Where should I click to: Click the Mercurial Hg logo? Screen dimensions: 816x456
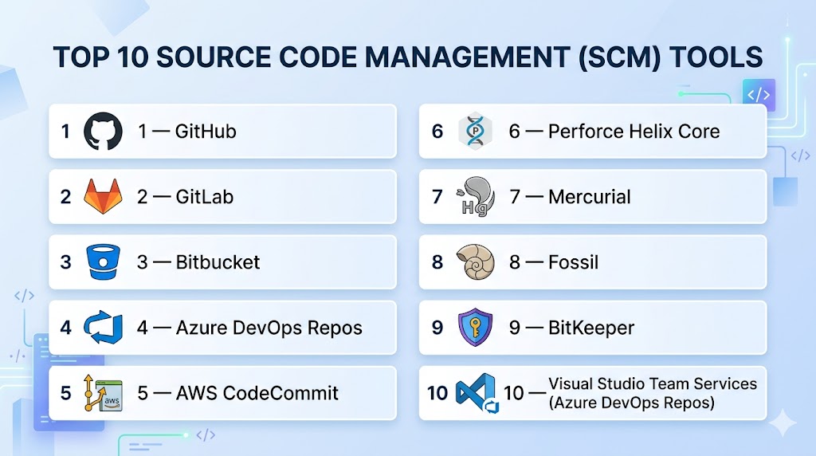475,197
